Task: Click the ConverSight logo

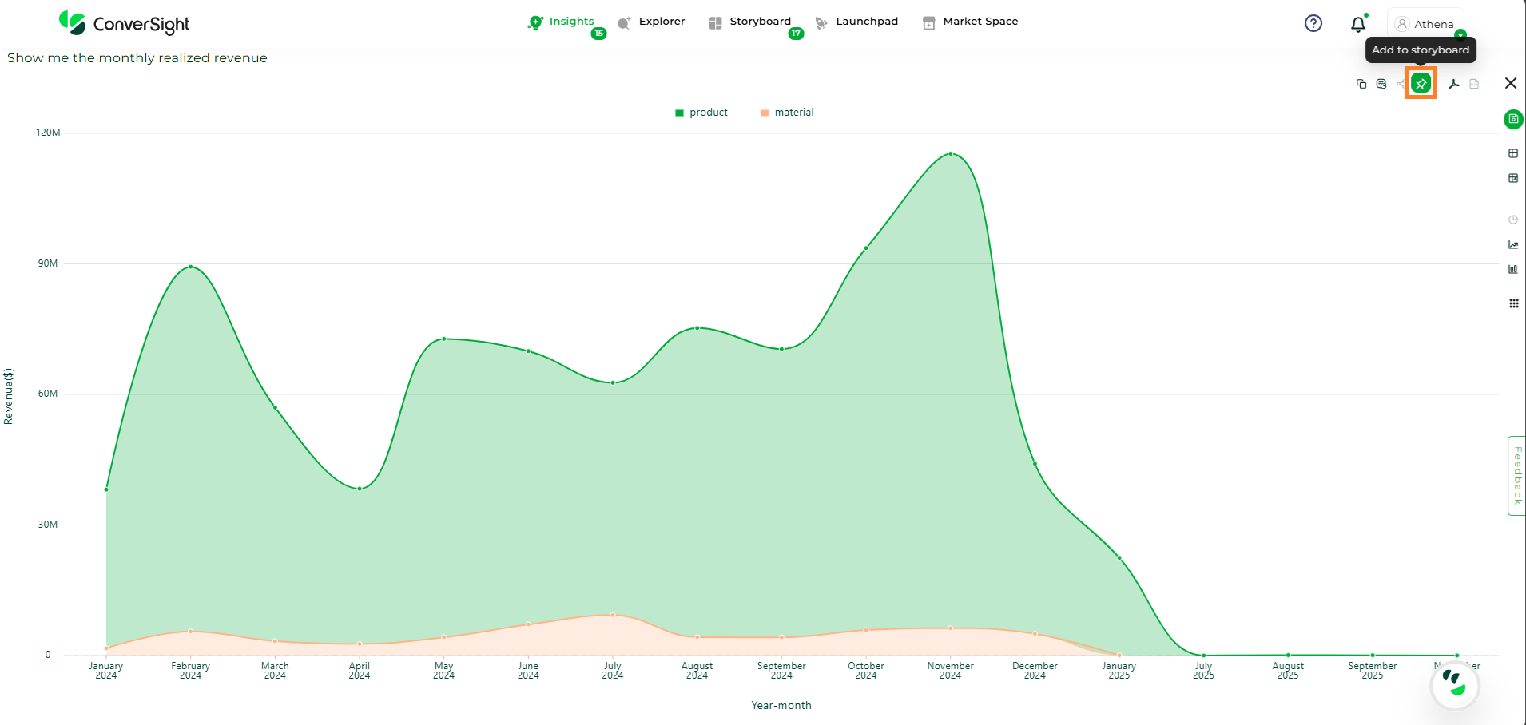Action: click(125, 24)
